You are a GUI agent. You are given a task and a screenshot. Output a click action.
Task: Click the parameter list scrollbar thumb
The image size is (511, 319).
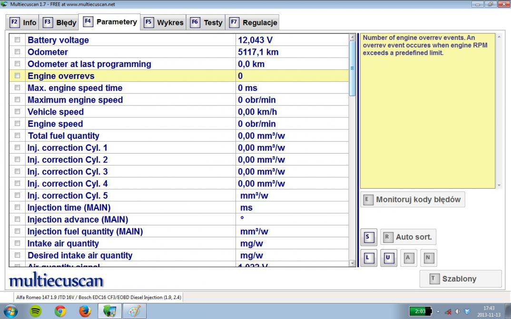(352, 68)
